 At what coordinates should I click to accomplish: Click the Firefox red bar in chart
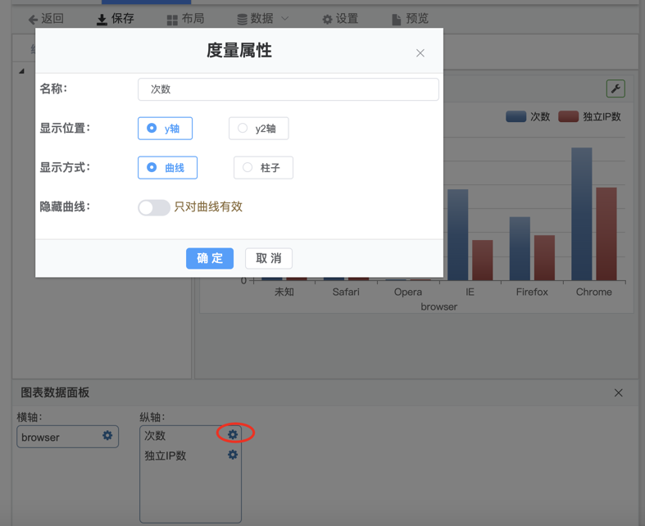click(x=544, y=258)
